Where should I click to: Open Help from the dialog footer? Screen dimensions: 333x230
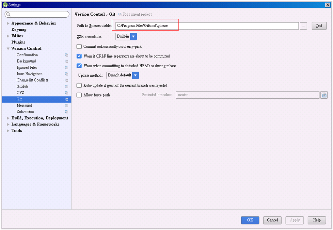317,220
